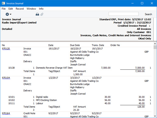Click the Invoice Journal window icon
157x118 pixels.
(x=3, y=3)
